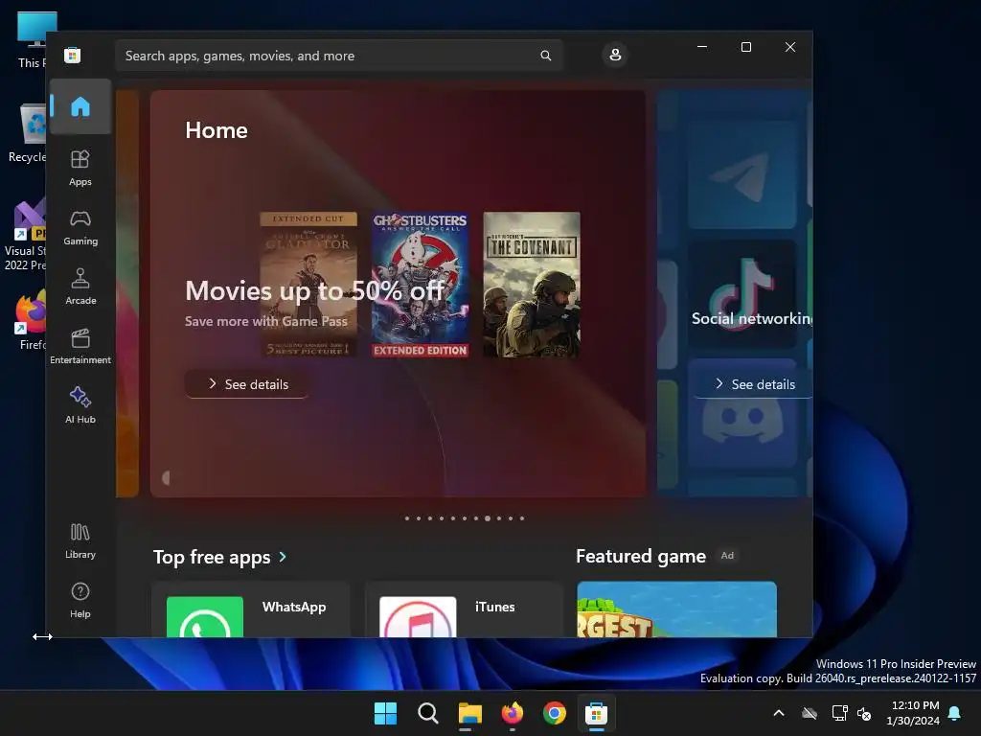Screen dimensions: 981x736
Task: Open the Gladiator Extended Cut movie poster
Action: [x=309, y=285]
